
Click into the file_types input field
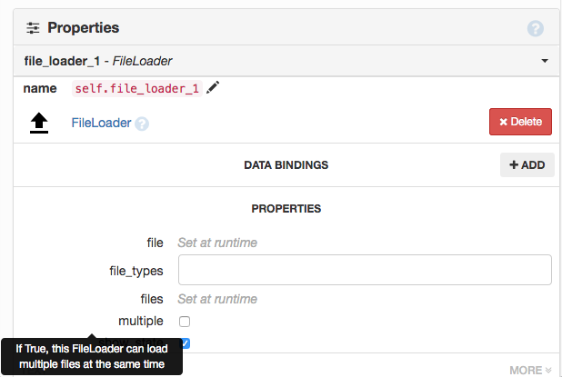pos(365,271)
